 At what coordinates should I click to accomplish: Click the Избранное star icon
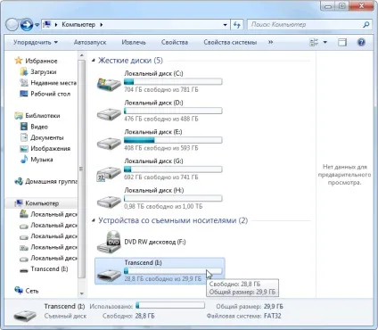19,61
